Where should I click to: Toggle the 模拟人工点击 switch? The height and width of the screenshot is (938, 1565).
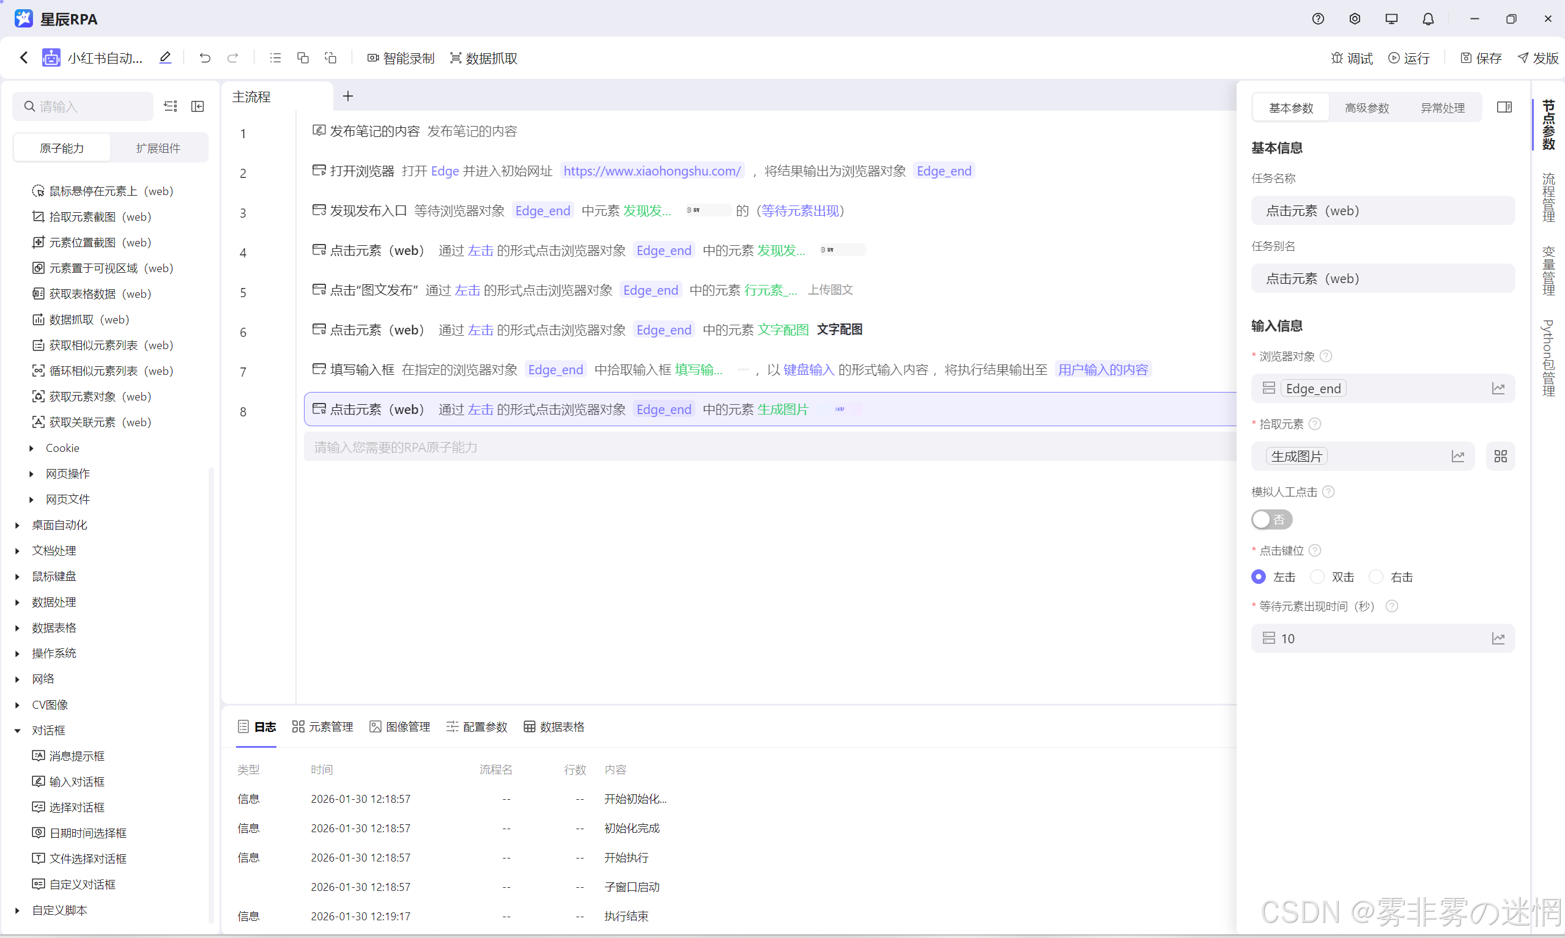1271,520
